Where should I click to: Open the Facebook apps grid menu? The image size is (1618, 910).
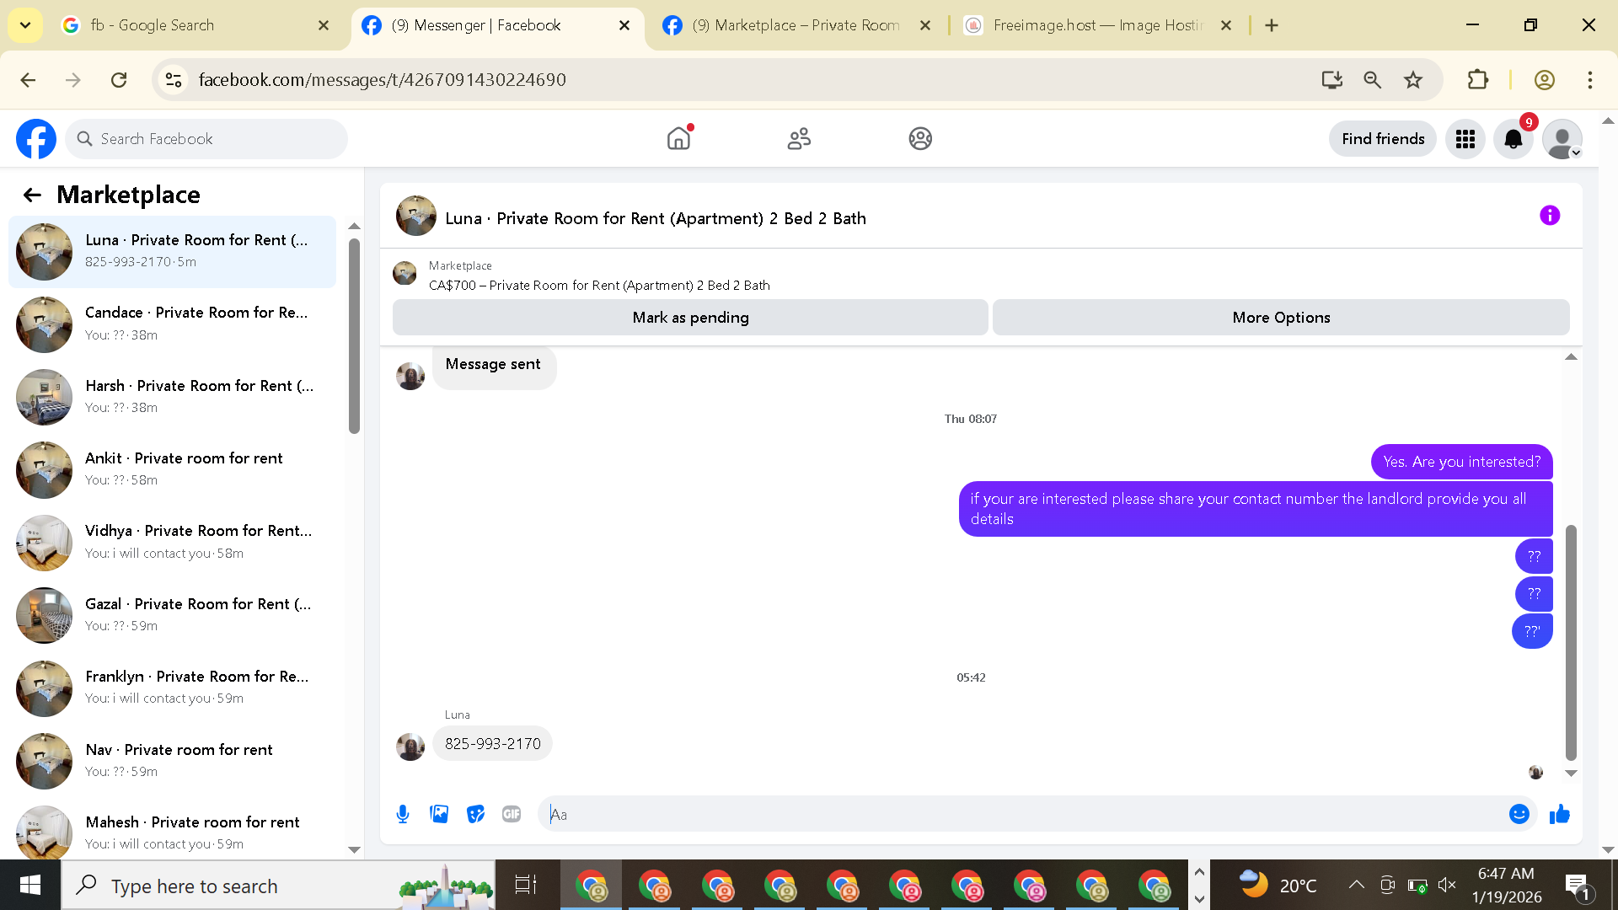(x=1465, y=139)
